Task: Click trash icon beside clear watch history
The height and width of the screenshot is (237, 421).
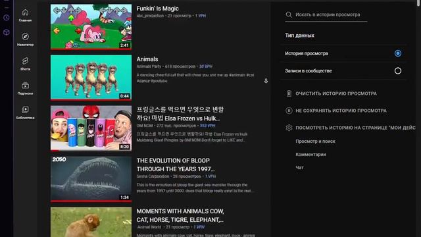Action: point(289,93)
